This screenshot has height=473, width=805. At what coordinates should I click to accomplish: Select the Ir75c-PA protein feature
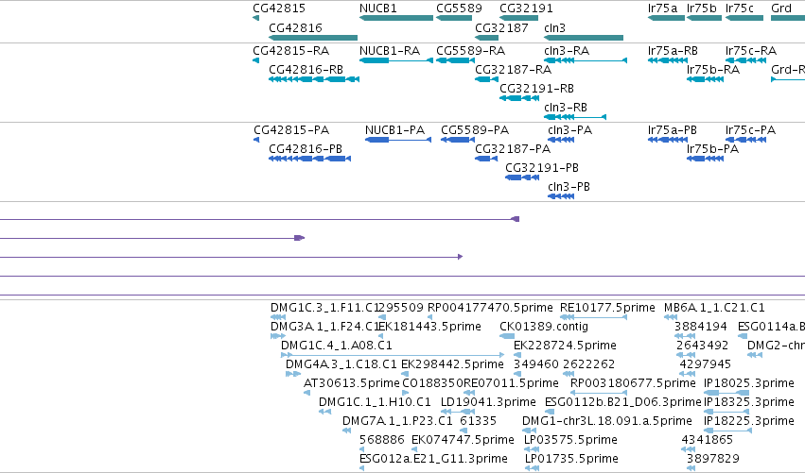[746, 140]
